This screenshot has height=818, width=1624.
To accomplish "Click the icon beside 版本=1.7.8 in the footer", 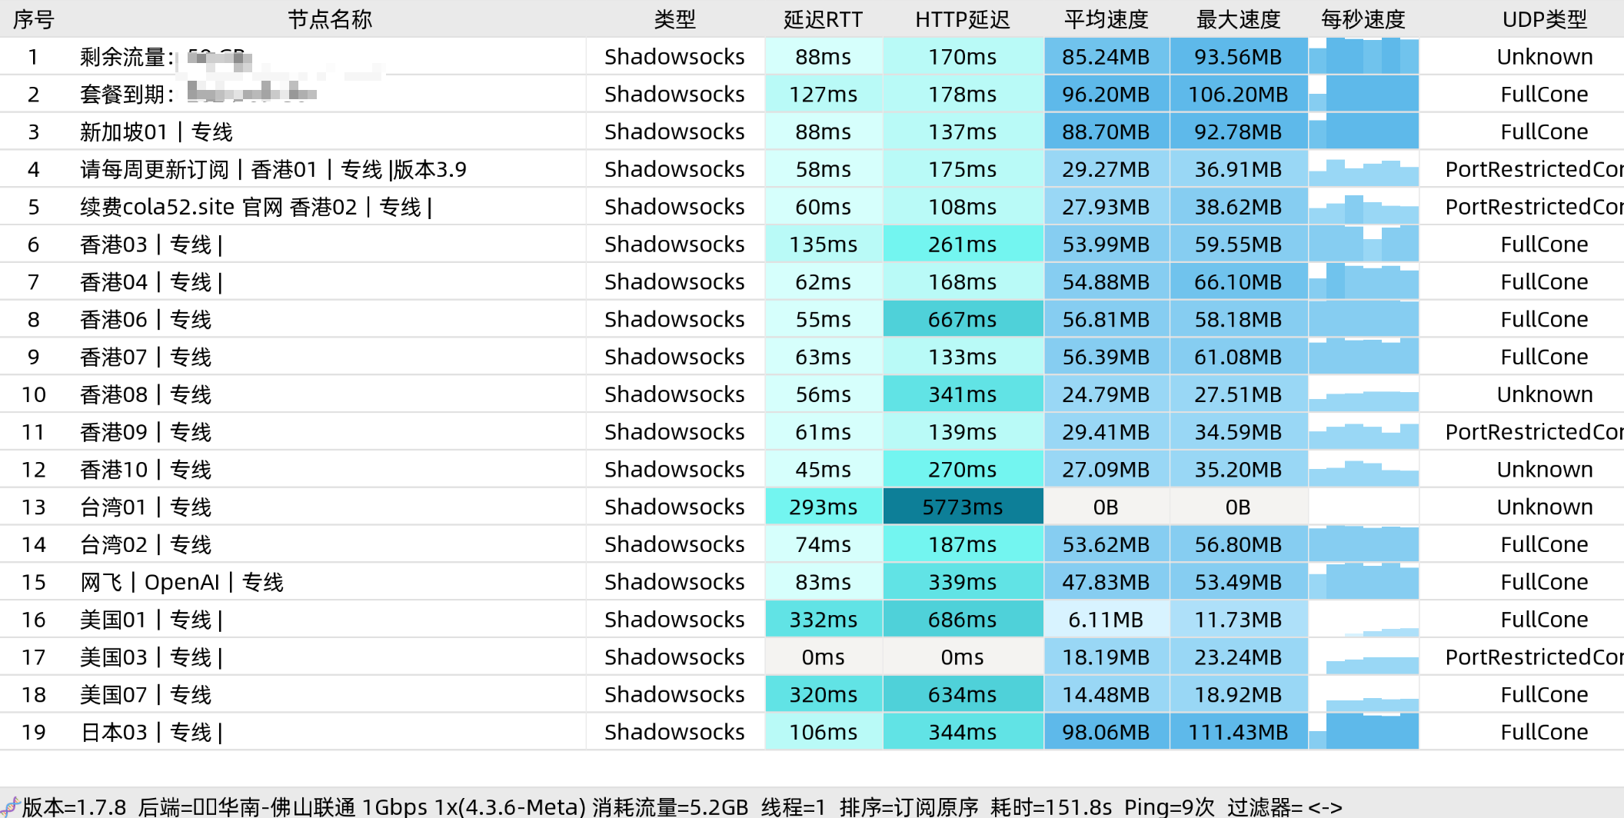I will [x=10, y=806].
